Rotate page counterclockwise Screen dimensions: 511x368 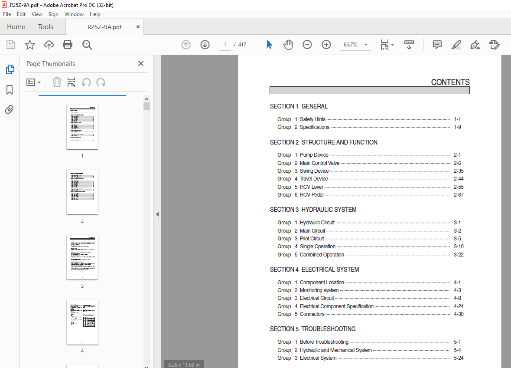click(86, 82)
